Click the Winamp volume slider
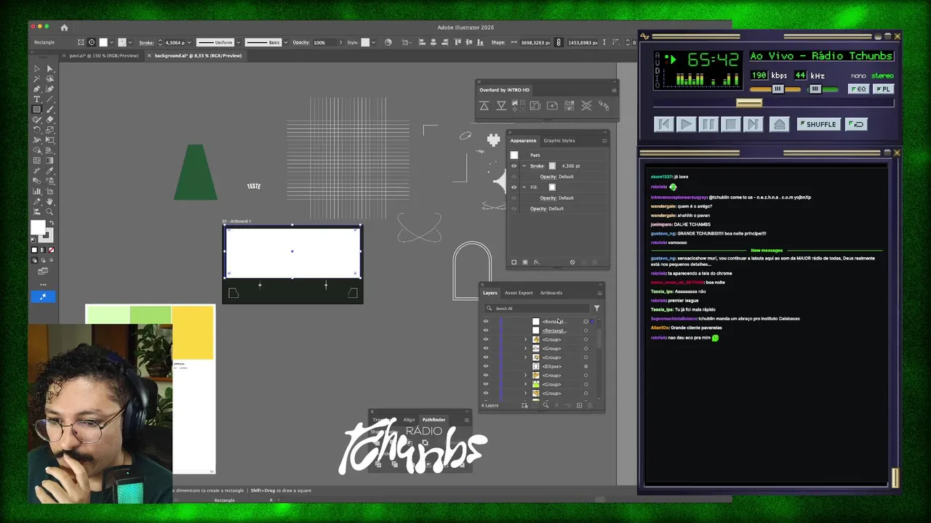The height and width of the screenshot is (523, 931). [x=775, y=89]
